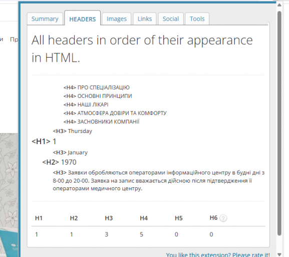
Task: Switch to the Social tab
Action: [171, 19]
